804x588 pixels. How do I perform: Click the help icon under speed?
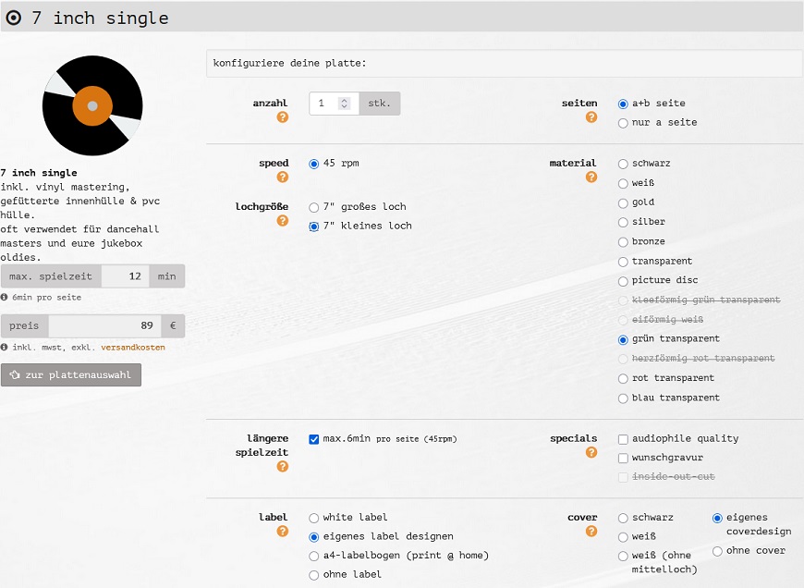click(283, 178)
